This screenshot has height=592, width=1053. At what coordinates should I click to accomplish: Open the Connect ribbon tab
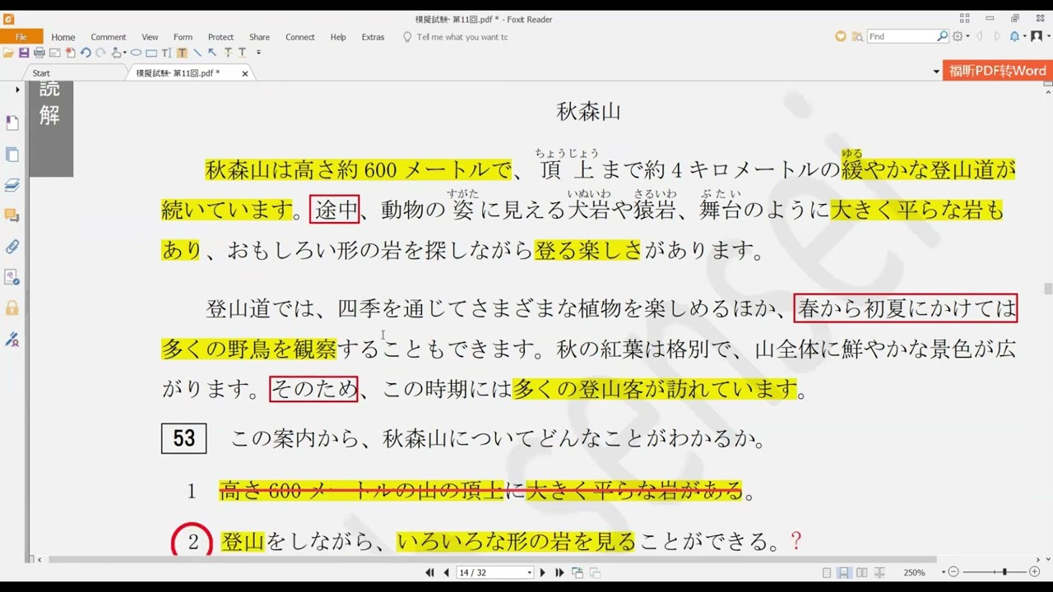[300, 37]
